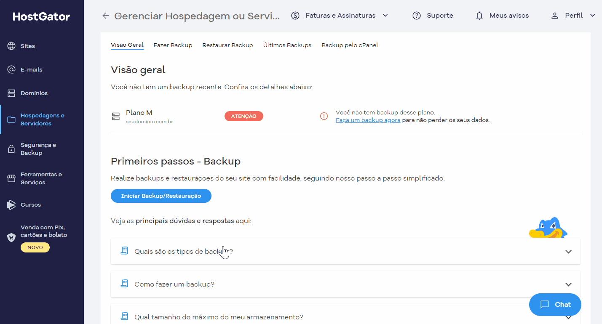Open Segurança e Backup menu label
The width and height of the screenshot is (602, 324).
(x=38, y=149)
